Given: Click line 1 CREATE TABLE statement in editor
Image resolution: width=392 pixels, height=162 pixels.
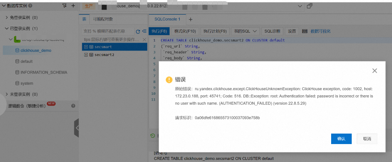Looking at the screenshot, I should [x=223, y=40].
